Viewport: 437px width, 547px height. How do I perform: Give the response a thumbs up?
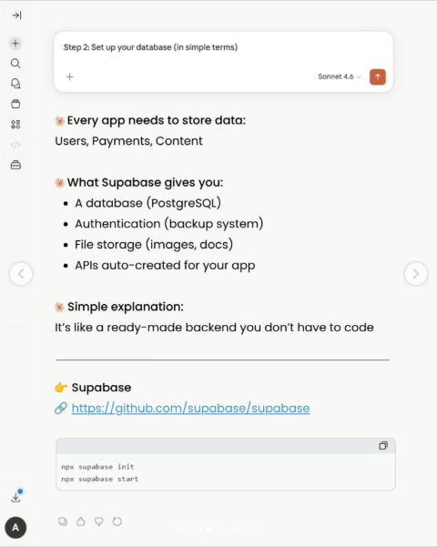[x=81, y=522]
